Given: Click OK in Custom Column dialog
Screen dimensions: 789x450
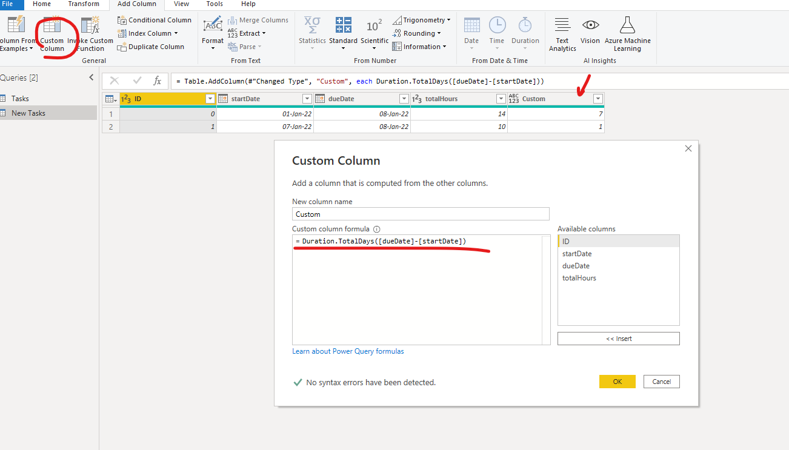Looking at the screenshot, I should coord(618,382).
